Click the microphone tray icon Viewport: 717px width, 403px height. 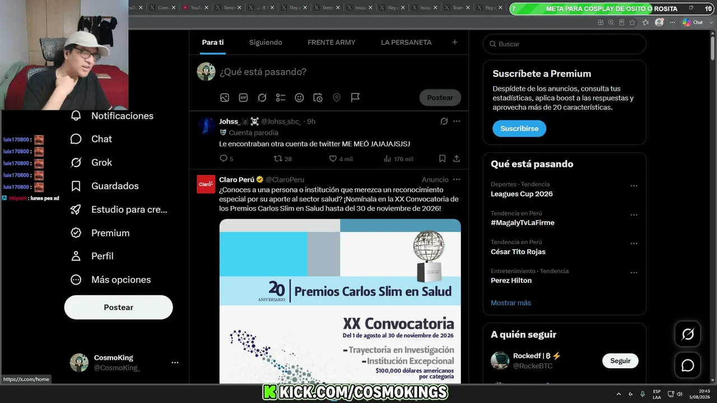642,394
